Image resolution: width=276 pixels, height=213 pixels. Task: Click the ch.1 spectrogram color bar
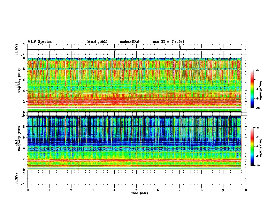pos(252,89)
